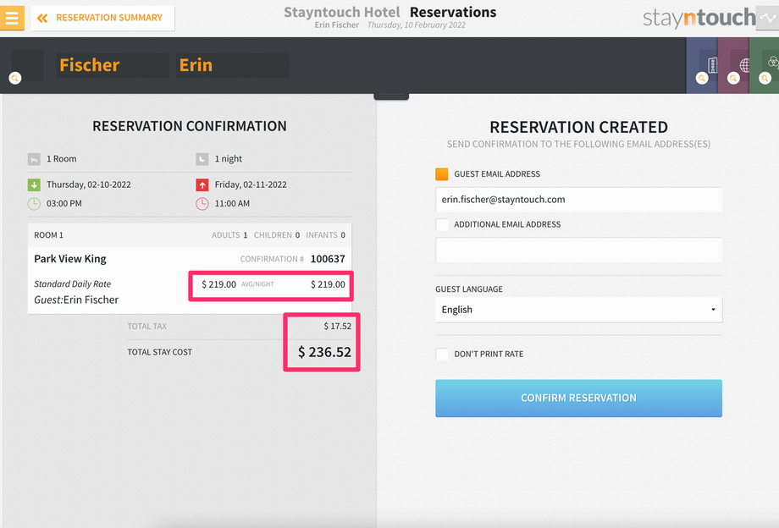Viewport: 779px width, 528px height.
Task: Click arrival date Thursday, 02-10-2022
Action: click(x=89, y=184)
